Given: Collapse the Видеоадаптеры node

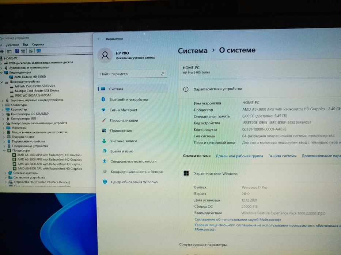Looking at the screenshot, I should pos(1,72).
